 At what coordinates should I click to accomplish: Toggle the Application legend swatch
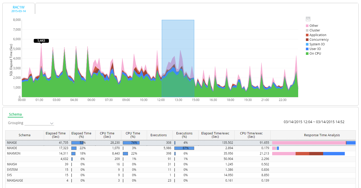tap(307, 35)
